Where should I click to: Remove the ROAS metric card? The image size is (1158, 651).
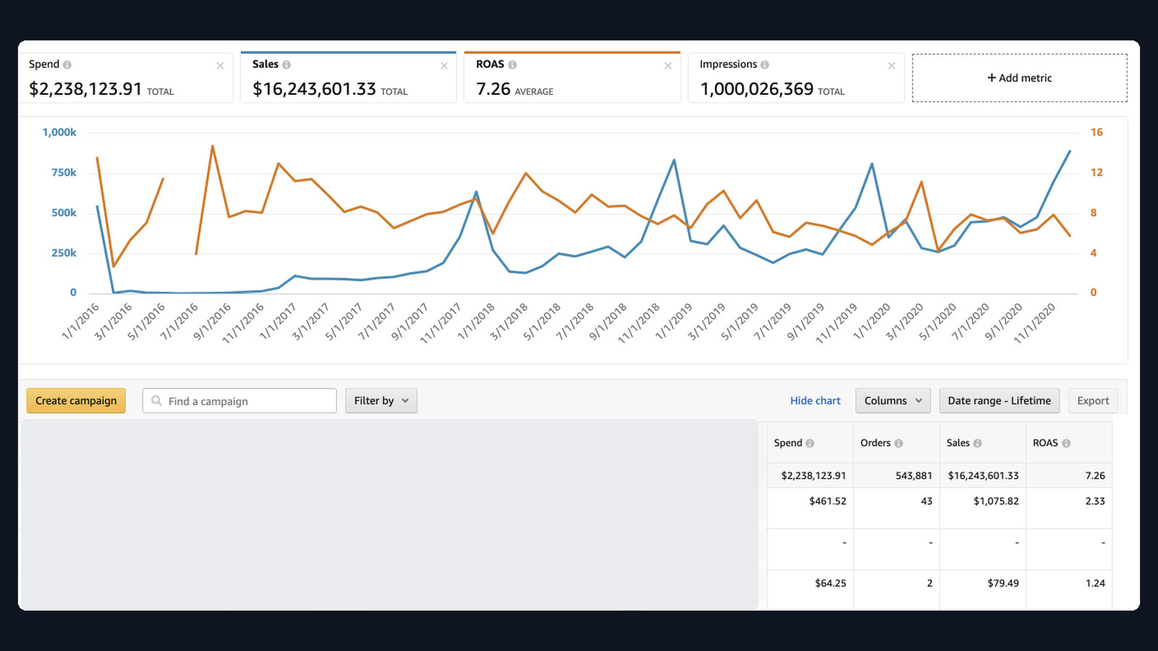pos(668,66)
